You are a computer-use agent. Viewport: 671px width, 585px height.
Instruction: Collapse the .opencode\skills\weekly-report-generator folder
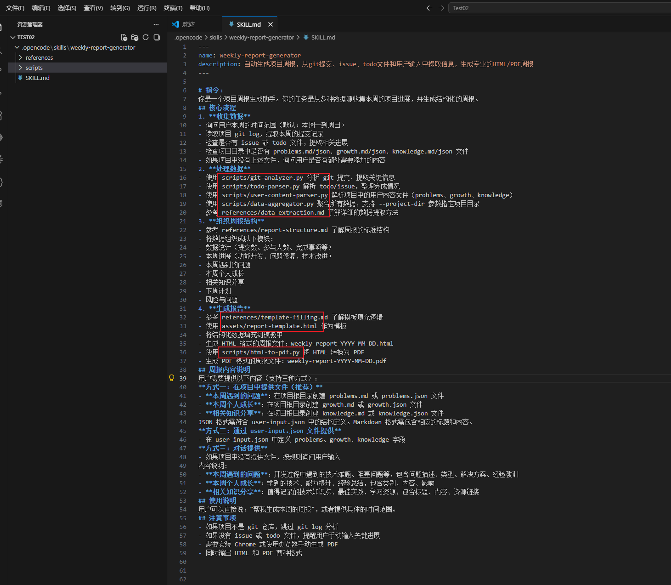tap(17, 47)
